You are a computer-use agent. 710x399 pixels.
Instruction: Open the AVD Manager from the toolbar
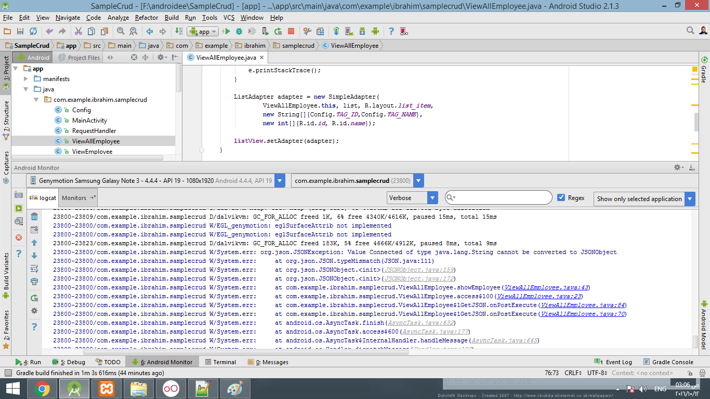(x=348, y=31)
